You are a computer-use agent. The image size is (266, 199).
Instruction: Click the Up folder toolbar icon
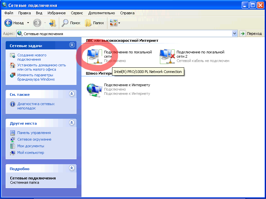click(53, 23)
